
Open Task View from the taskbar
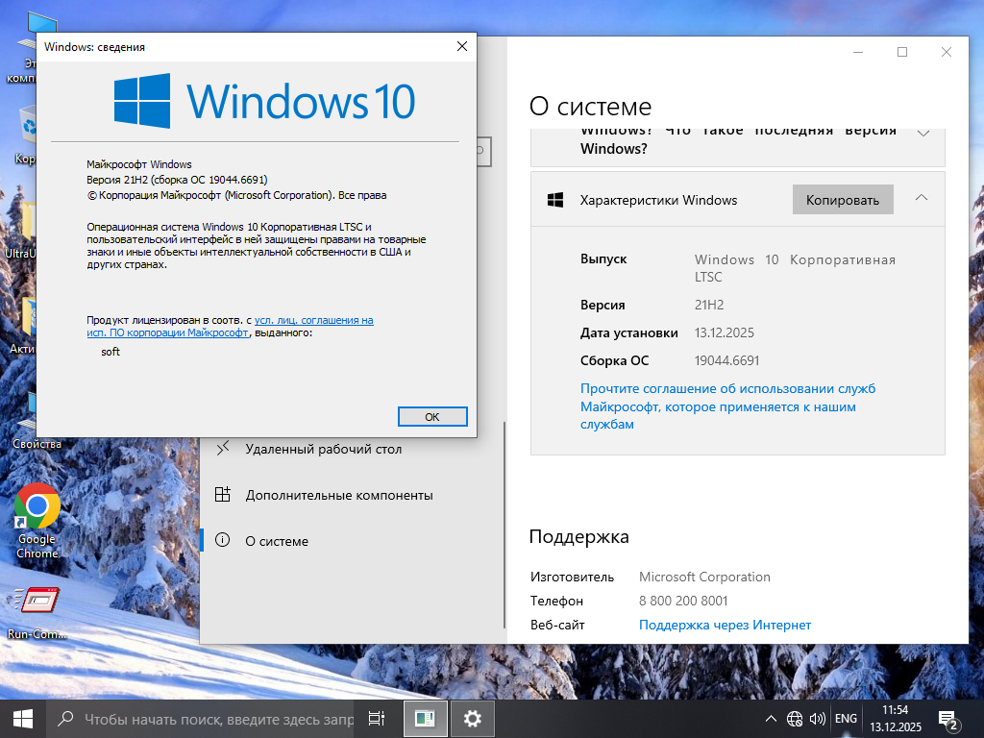(377, 718)
